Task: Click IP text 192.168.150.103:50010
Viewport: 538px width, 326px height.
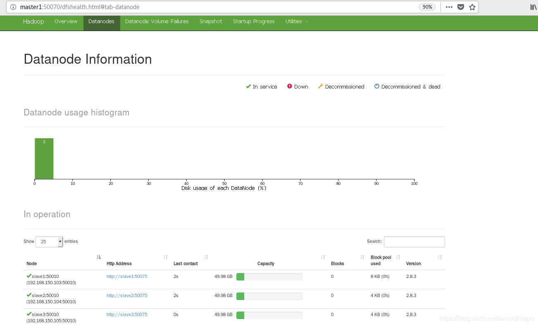Action: 51,283
